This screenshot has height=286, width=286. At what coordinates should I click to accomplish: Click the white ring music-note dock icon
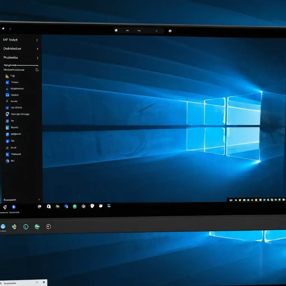click(x=48, y=227)
